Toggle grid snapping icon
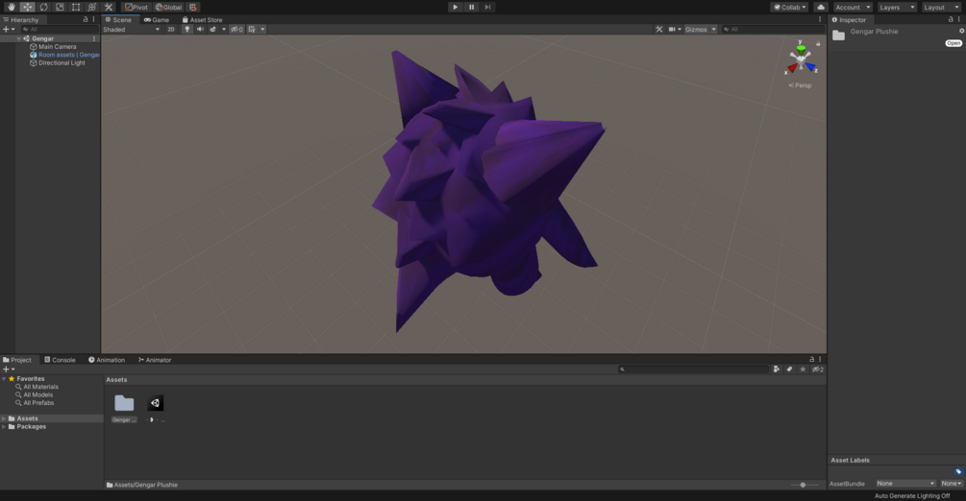 click(x=193, y=7)
